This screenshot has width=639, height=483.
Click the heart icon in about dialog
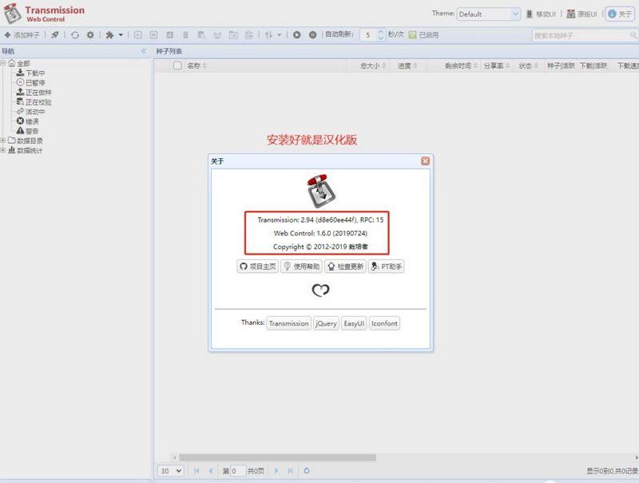tap(321, 290)
